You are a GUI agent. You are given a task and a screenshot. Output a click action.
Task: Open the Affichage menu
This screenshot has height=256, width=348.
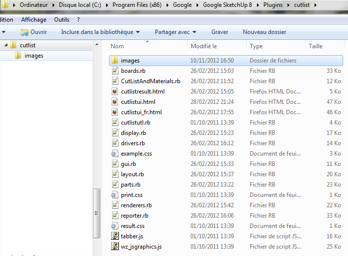[x=34, y=20]
